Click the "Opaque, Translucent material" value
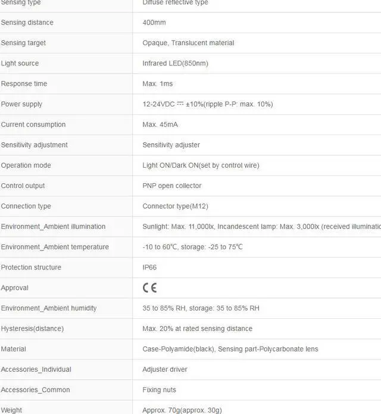Screen dimensions: 381x414 click(x=188, y=43)
